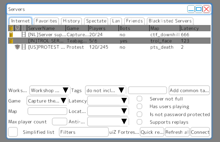The image size is (220, 142).
Task: Click the Map text input field
Action: pyautogui.click(x=47, y=111)
